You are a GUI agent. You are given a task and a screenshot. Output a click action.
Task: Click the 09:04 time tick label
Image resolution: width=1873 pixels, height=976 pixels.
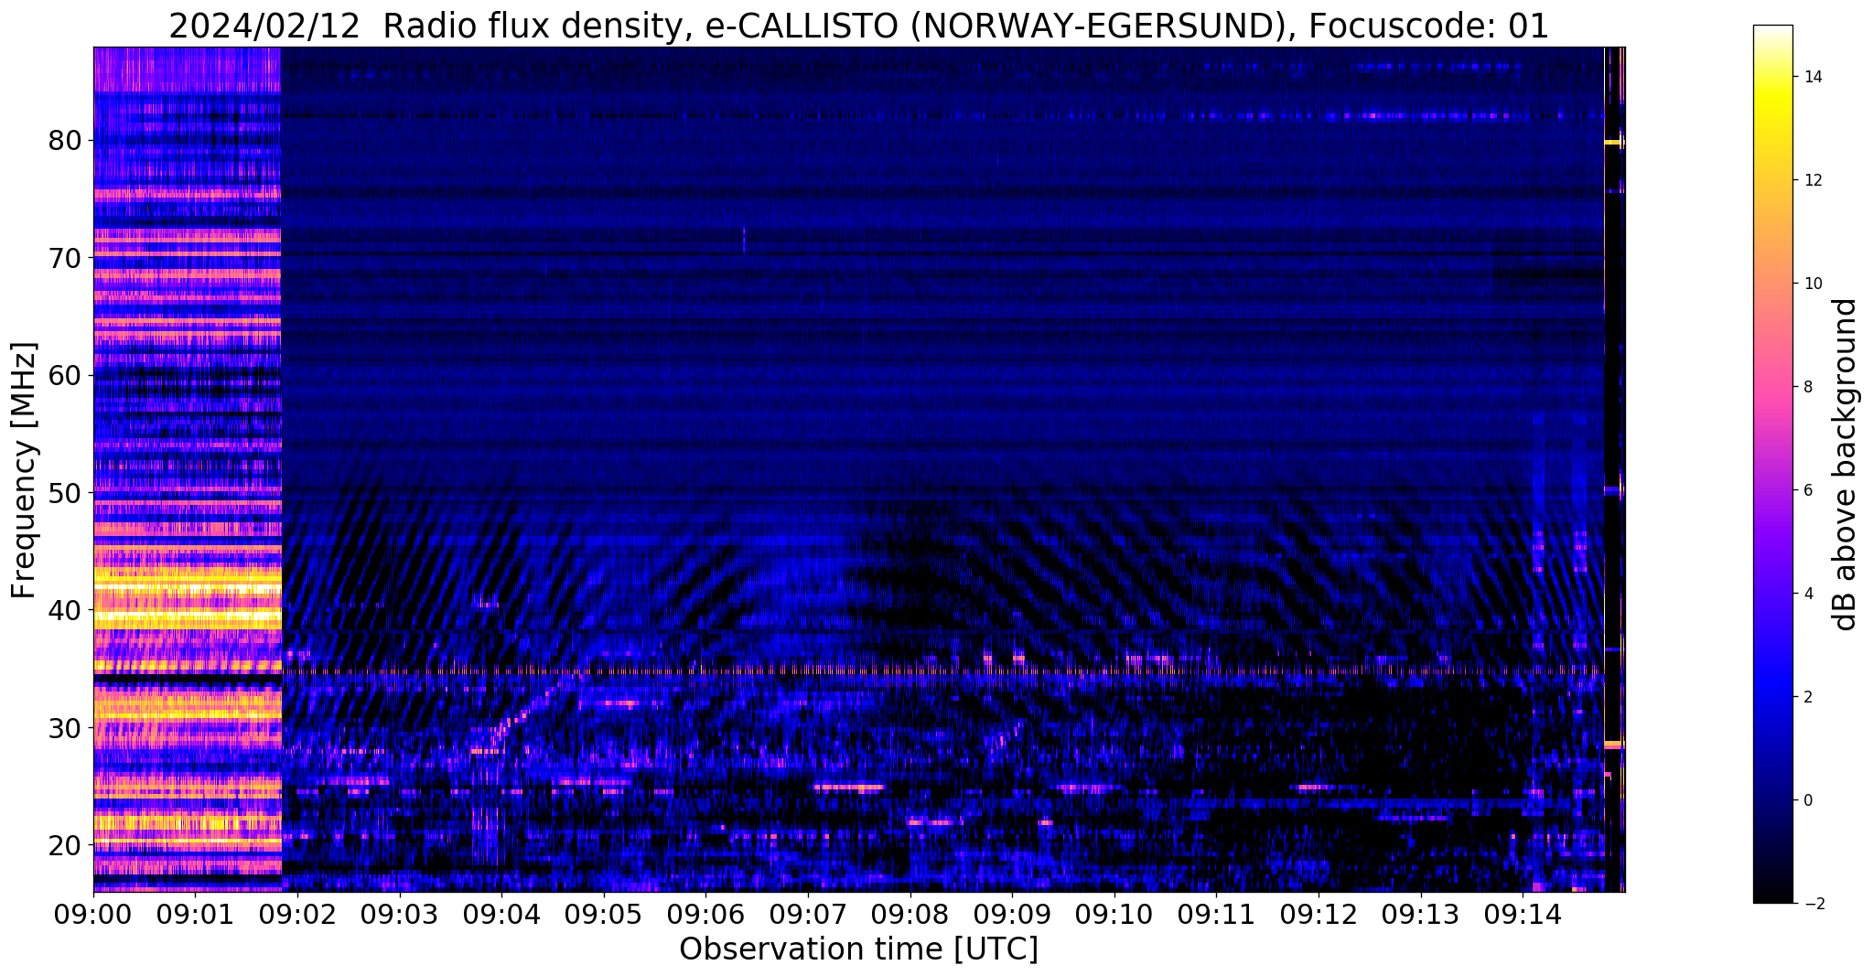pos(501,915)
